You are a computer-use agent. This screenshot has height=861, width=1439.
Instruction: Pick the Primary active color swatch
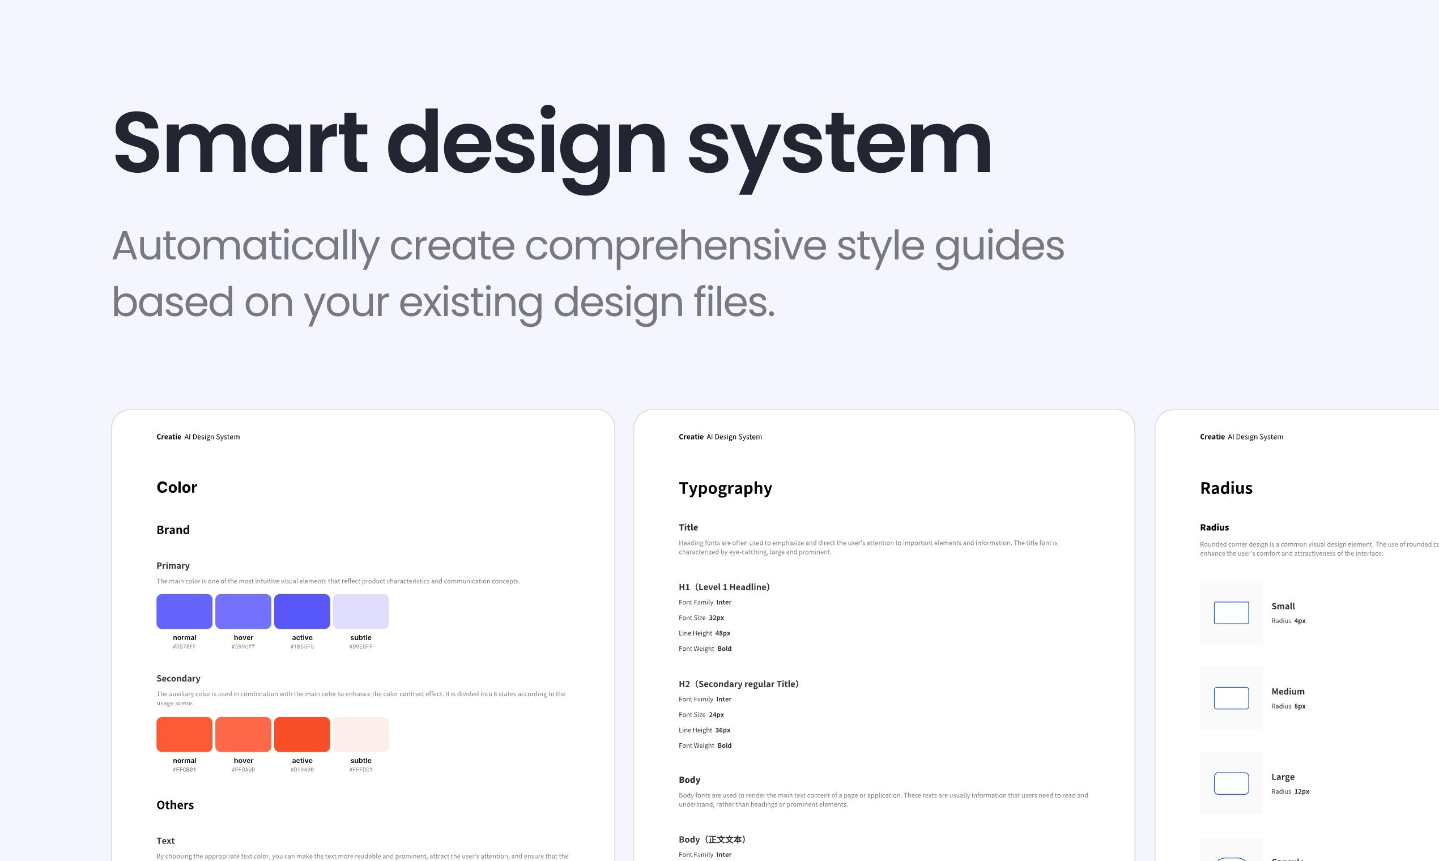pyautogui.click(x=302, y=611)
